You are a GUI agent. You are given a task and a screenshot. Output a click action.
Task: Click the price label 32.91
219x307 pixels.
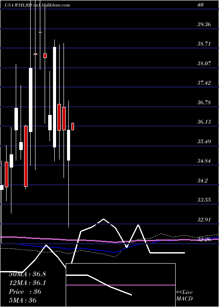tap(204, 219)
